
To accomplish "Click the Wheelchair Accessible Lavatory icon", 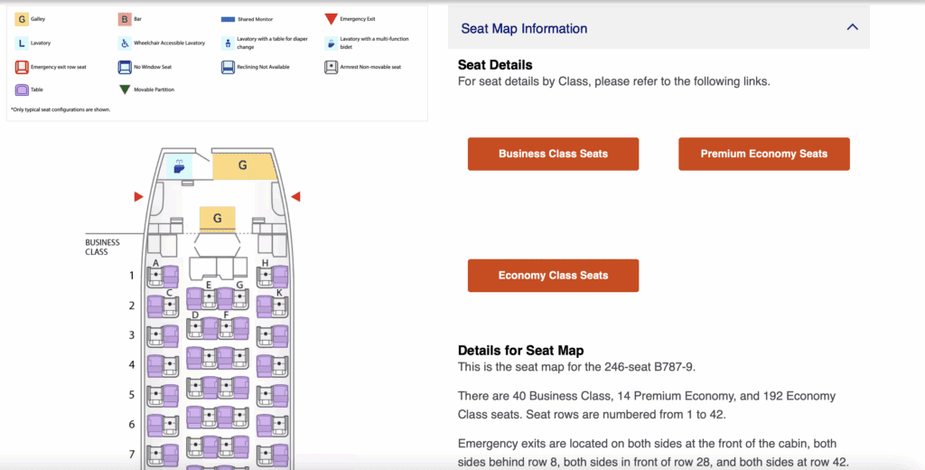I will pyautogui.click(x=125, y=42).
